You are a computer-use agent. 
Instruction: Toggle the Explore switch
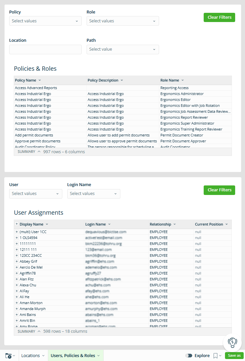[x=189, y=356]
